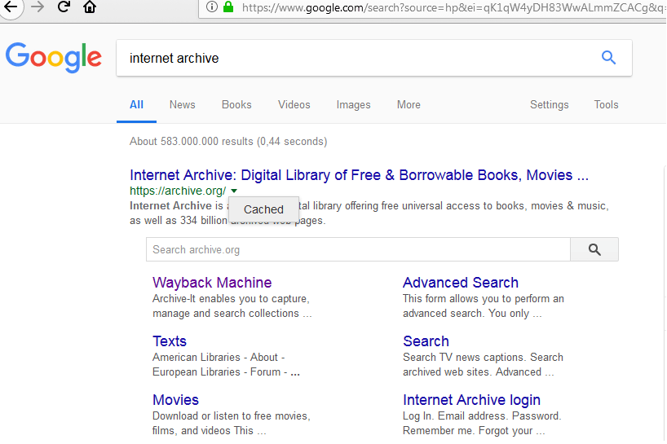This screenshot has height=444, width=667.
Task: Click the Google logo
Action: point(54,58)
